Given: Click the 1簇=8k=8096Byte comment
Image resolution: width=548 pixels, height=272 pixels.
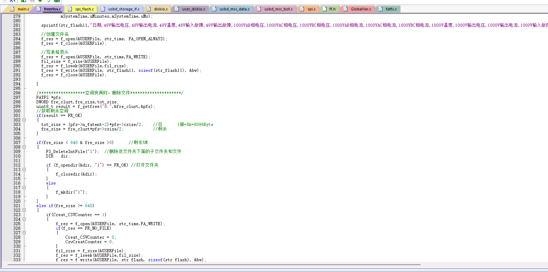Looking at the screenshot, I should tap(195, 125).
